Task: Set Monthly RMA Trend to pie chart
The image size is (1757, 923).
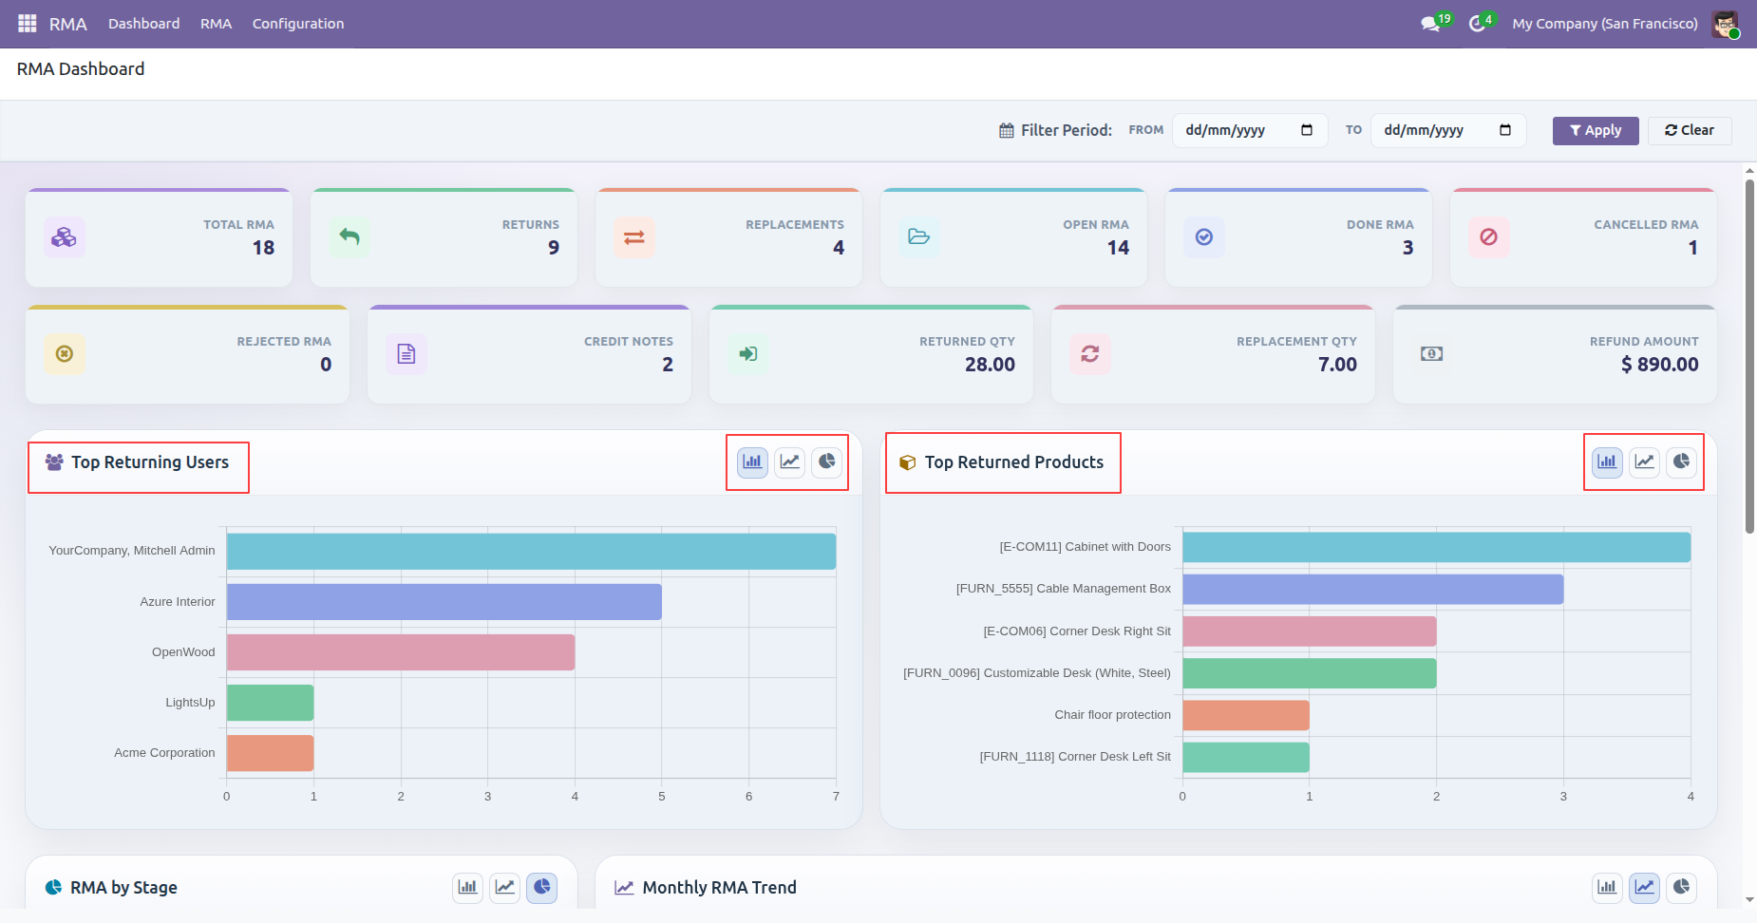Action: pyautogui.click(x=1681, y=887)
